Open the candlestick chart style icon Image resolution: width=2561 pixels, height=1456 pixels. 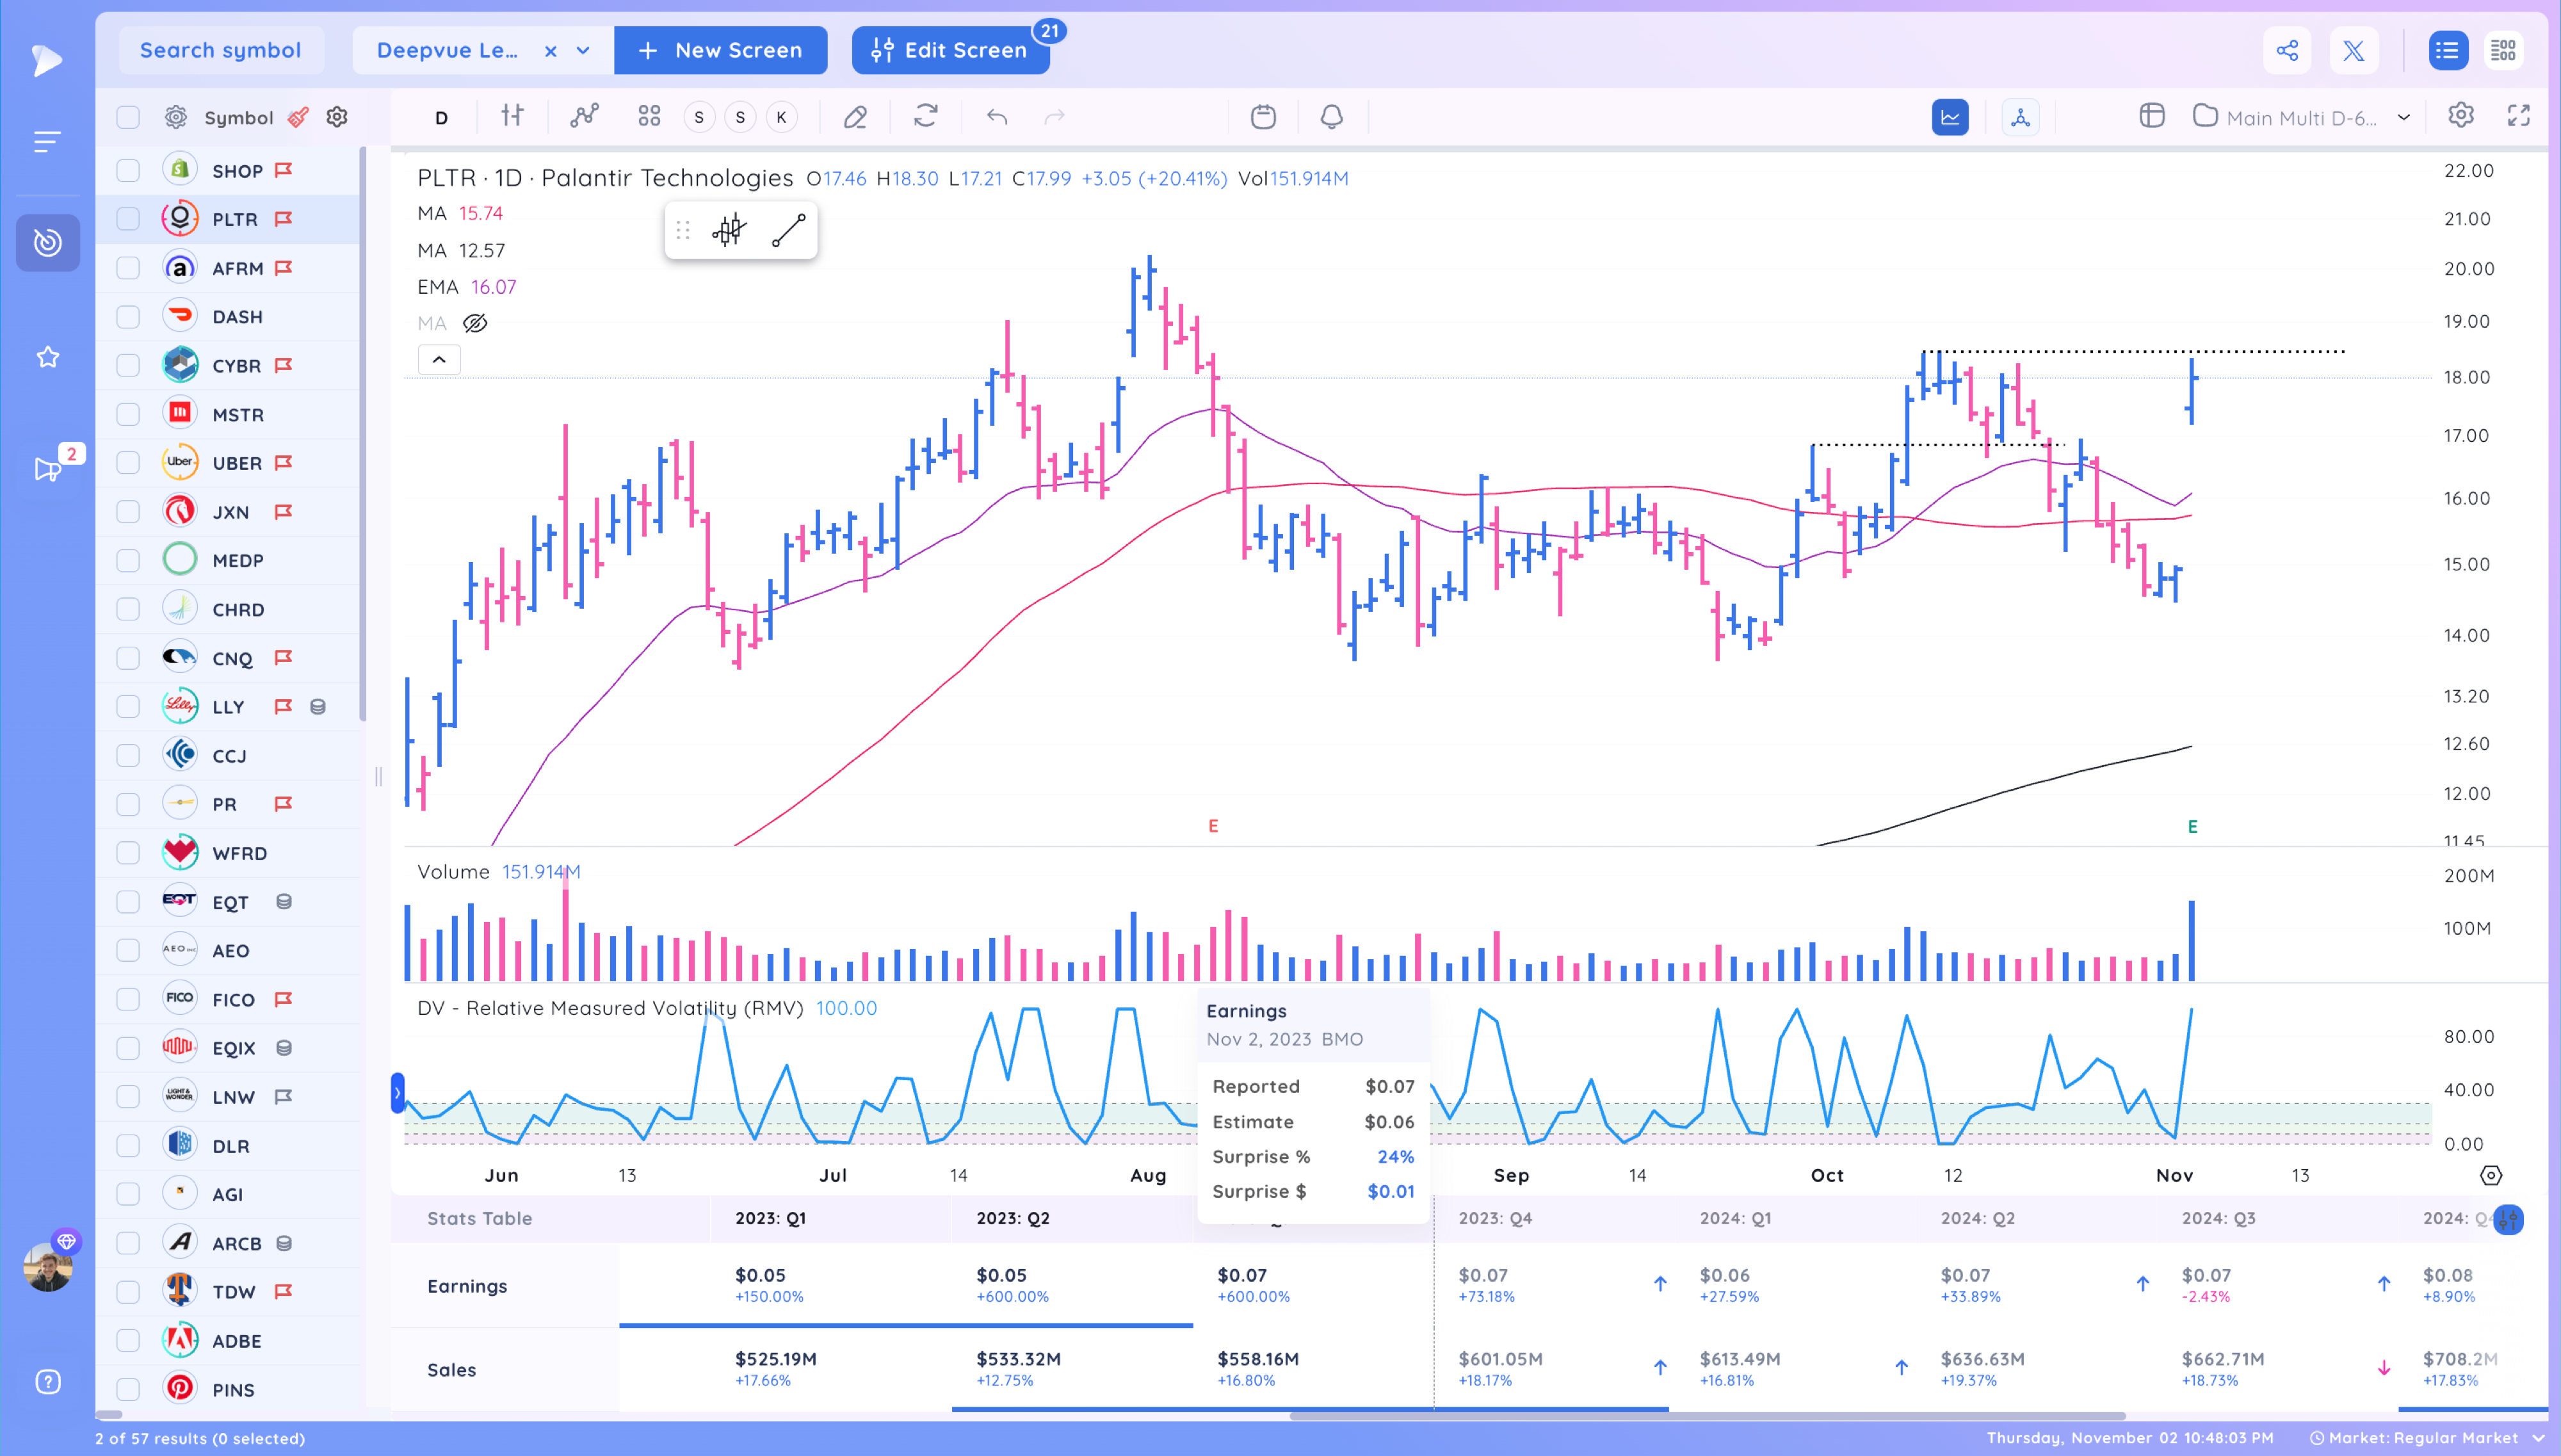click(512, 116)
